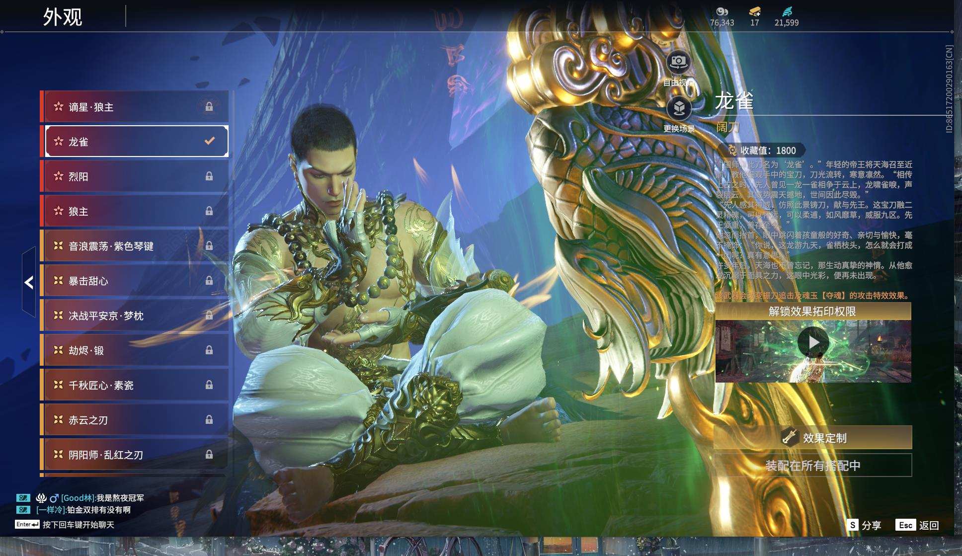Click lock icon on 千秋匠心·素瓷 row

(209, 385)
